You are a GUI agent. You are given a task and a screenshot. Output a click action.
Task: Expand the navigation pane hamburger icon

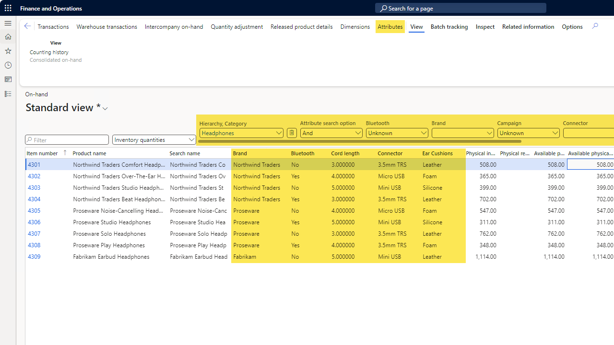pyautogui.click(x=8, y=23)
